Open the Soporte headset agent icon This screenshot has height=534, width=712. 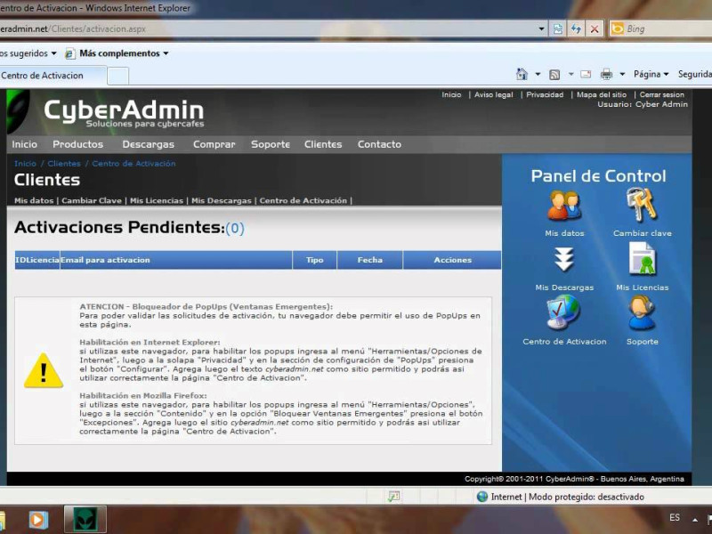pos(642,313)
